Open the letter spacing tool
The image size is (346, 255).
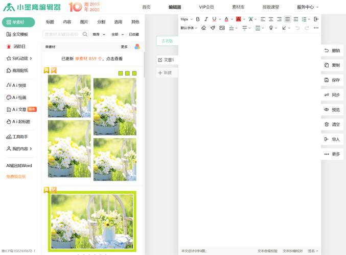coord(250,19)
